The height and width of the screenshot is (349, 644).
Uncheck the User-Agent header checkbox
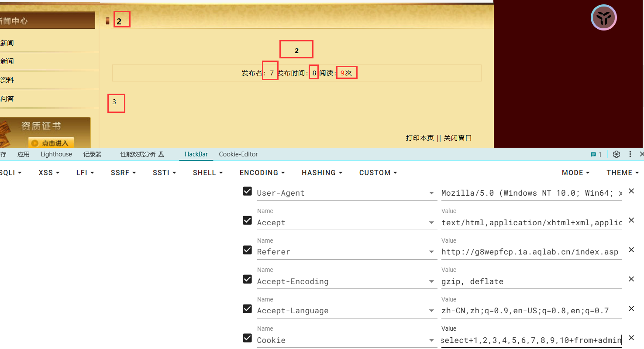pyautogui.click(x=247, y=191)
